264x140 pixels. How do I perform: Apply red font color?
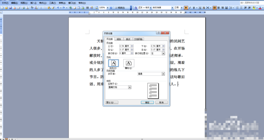click(x=260, y=8)
